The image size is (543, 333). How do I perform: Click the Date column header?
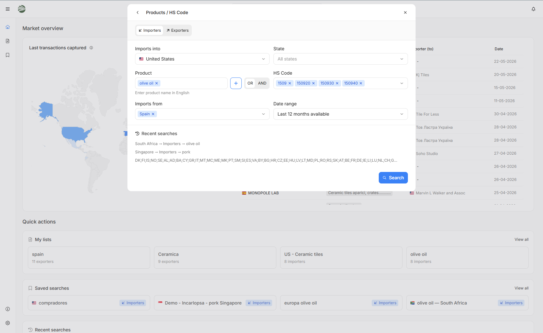(x=499, y=49)
